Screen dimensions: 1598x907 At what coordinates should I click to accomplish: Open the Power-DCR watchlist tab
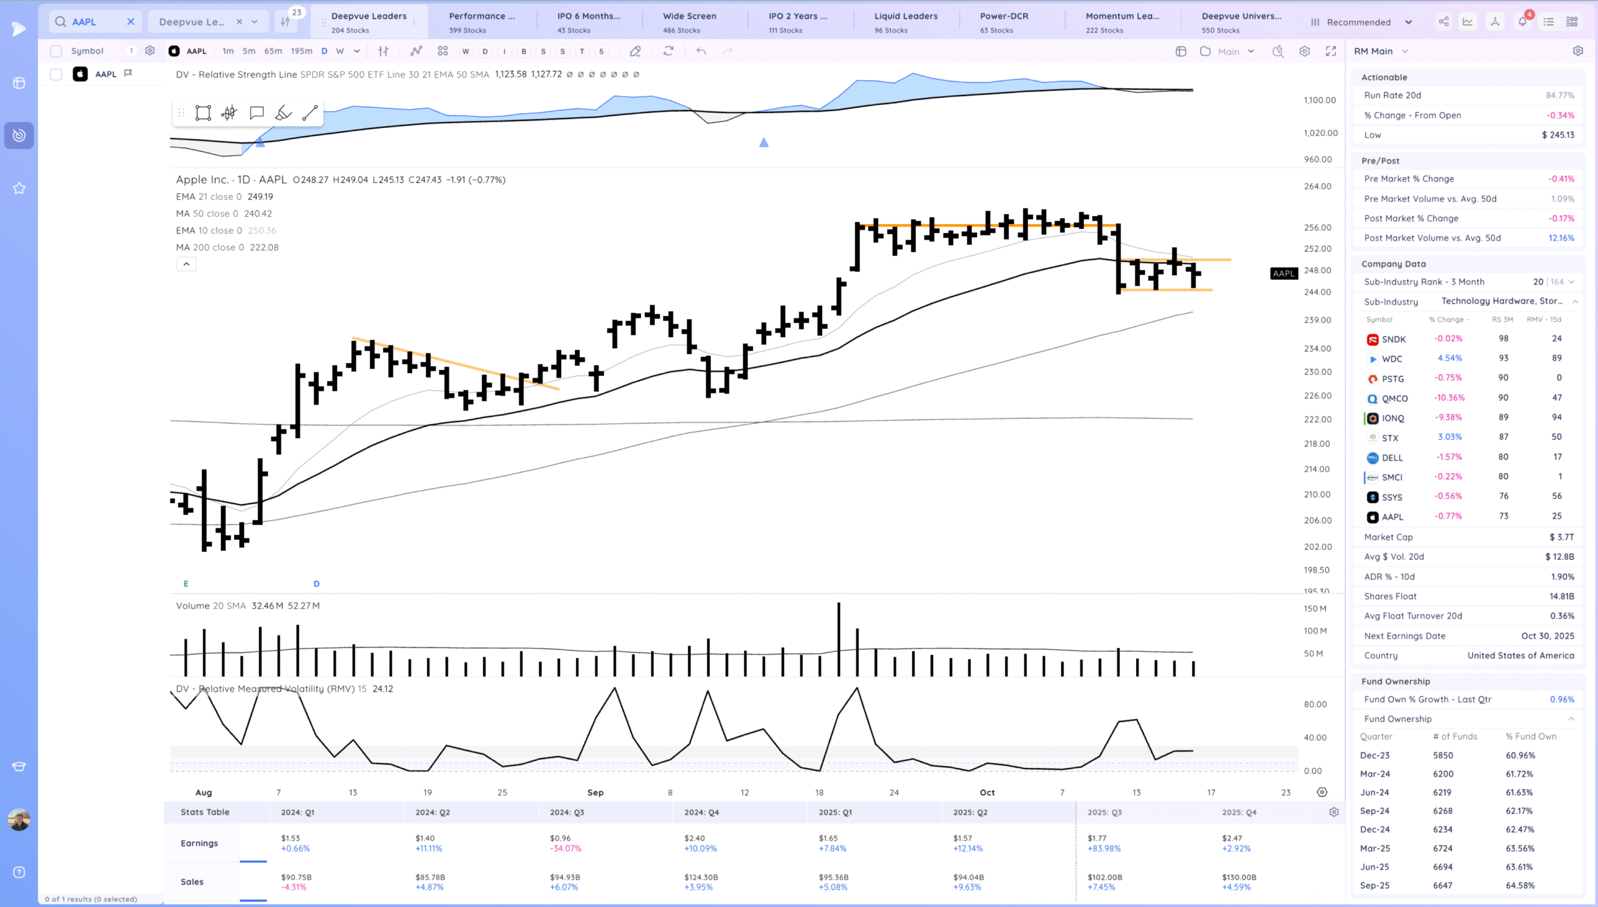pyautogui.click(x=1004, y=22)
